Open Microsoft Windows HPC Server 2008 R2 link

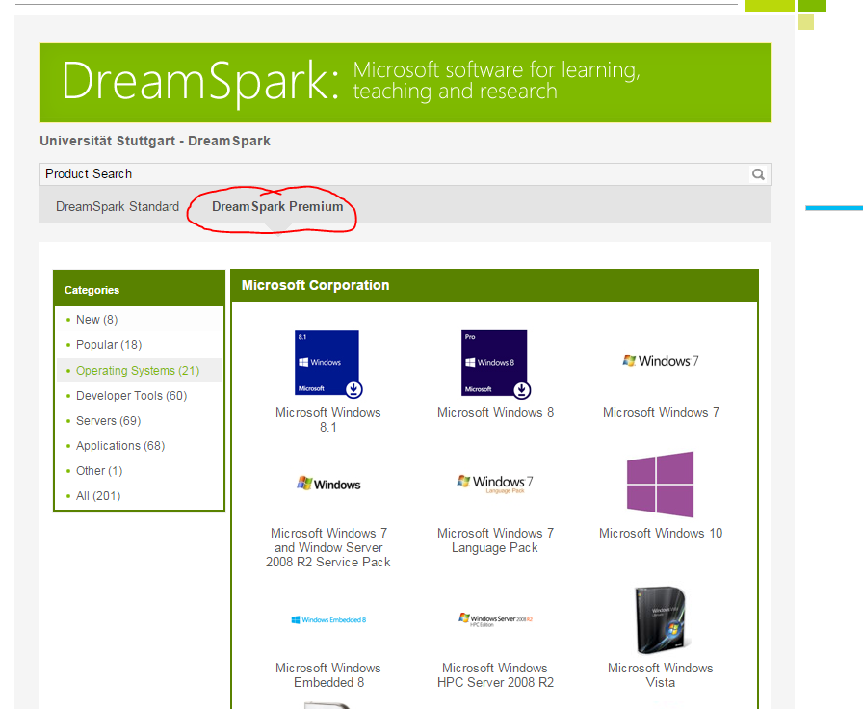tap(495, 675)
